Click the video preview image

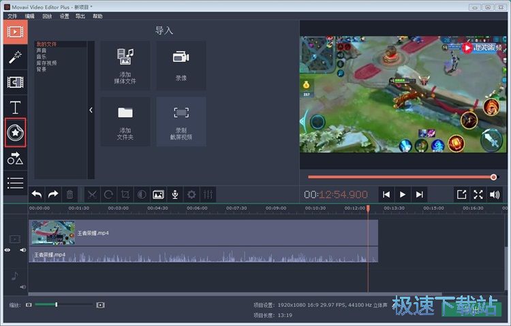[403, 94]
